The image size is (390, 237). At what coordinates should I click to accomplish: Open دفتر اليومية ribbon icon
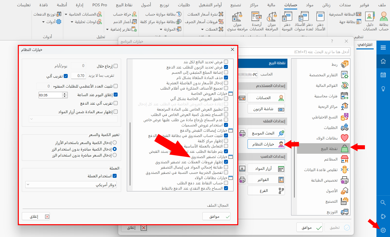pos(287,21)
